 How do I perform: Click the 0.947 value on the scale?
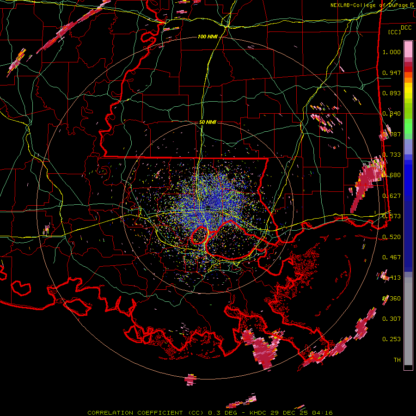tap(392, 73)
